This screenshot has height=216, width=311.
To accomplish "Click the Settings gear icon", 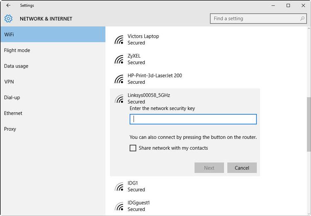I will coord(8,19).
